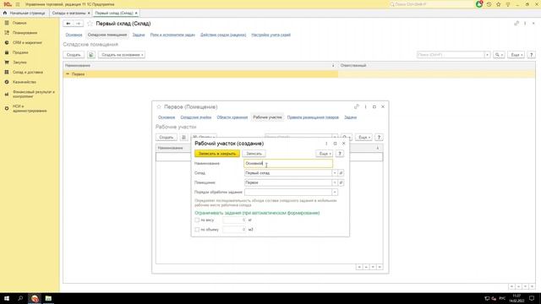Expand search history arrow in warehouse list
The image size is (541, 304).
(488, 55)
